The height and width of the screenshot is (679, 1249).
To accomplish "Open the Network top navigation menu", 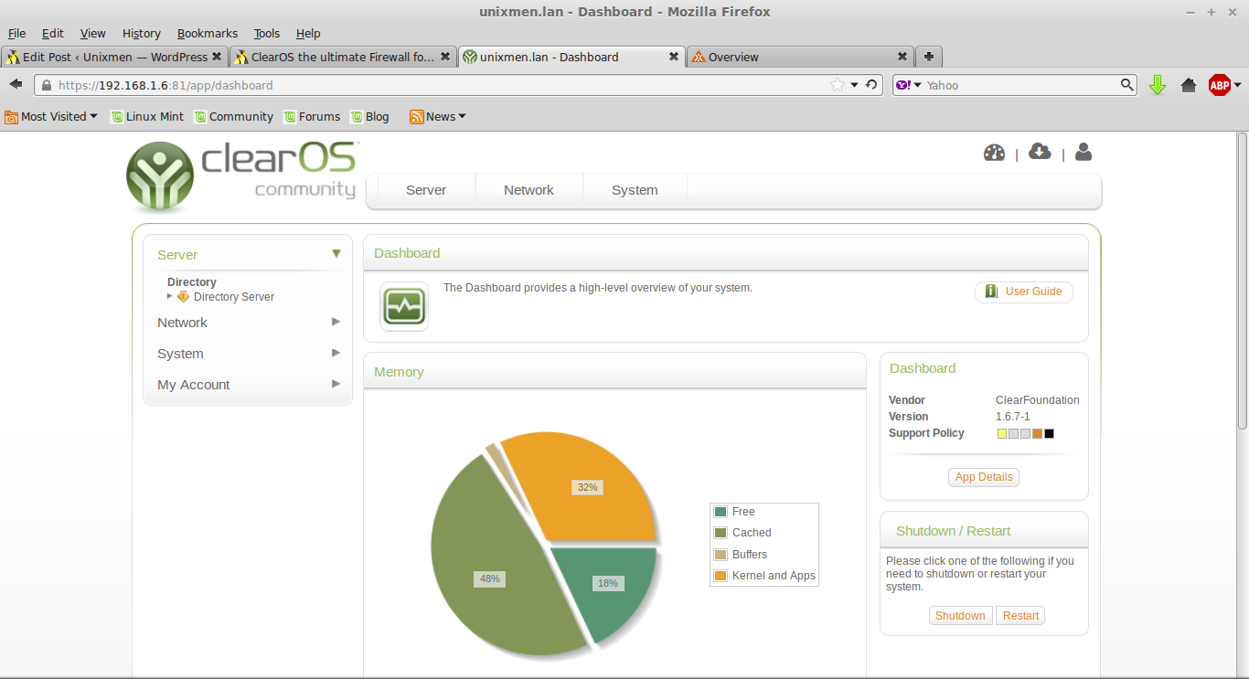I will 528,190.
